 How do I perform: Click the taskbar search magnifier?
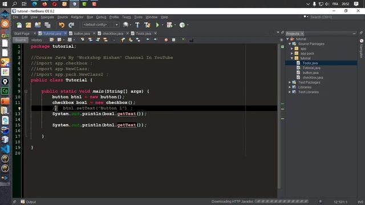14,4
